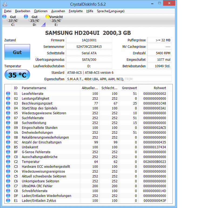Click the Eingeschaltet 1077 mal field
Image resolution: width=216 pixels, height=208 pixels.
tap(159, 59)
